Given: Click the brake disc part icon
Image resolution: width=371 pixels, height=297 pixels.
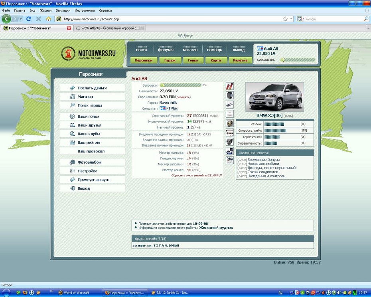Looking at the screenshot, I should tap(229, 123).
